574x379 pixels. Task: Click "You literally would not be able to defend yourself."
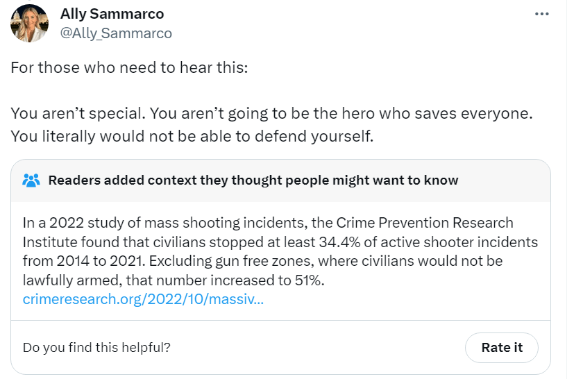(x=192, y=136)
